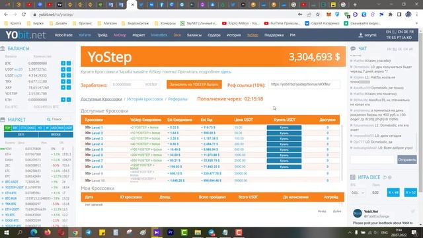Select the BRIDGE market tab
Viewport: 423px width, 238px height.
(x=56, y=134)
